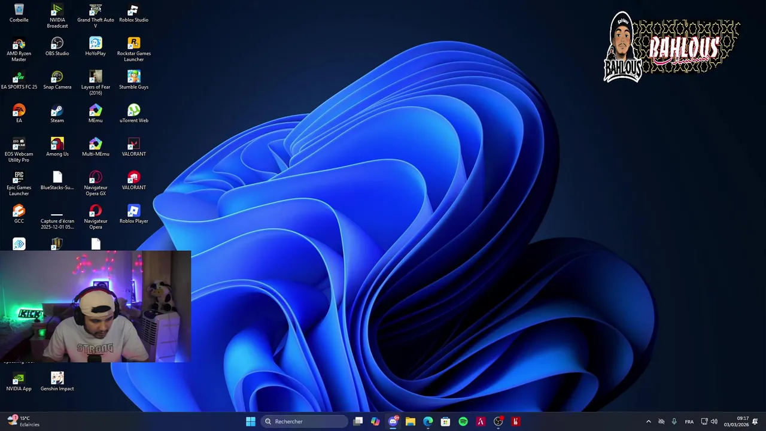The width and height of the screenshot is (766, 431).
Task: Open Discord from the taskbar
Action: [393, 421]
